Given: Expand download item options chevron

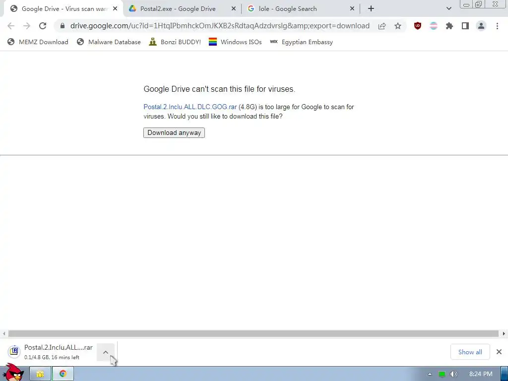Looking at the screenshot, I should (106, 352).
